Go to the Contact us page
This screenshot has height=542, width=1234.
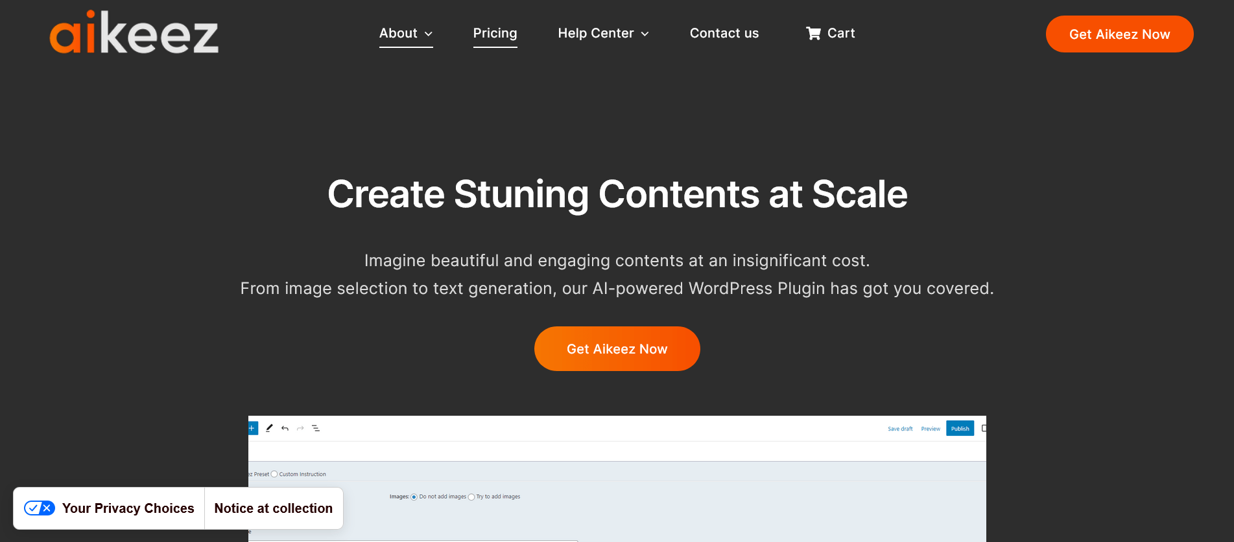click(x=724, y=33)
